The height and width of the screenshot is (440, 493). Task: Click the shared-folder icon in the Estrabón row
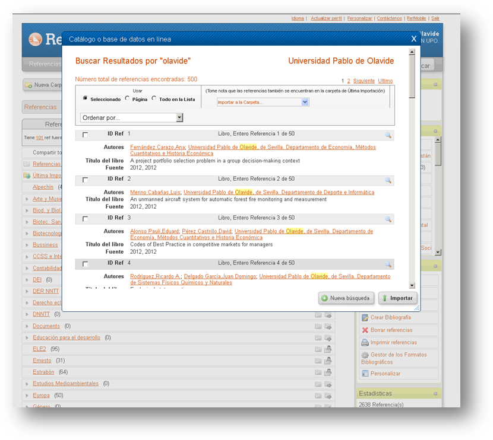pyautogui.click(x=328, y=372)
